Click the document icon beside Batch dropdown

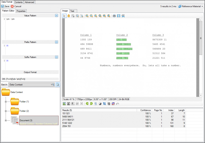tap(58, 85)
